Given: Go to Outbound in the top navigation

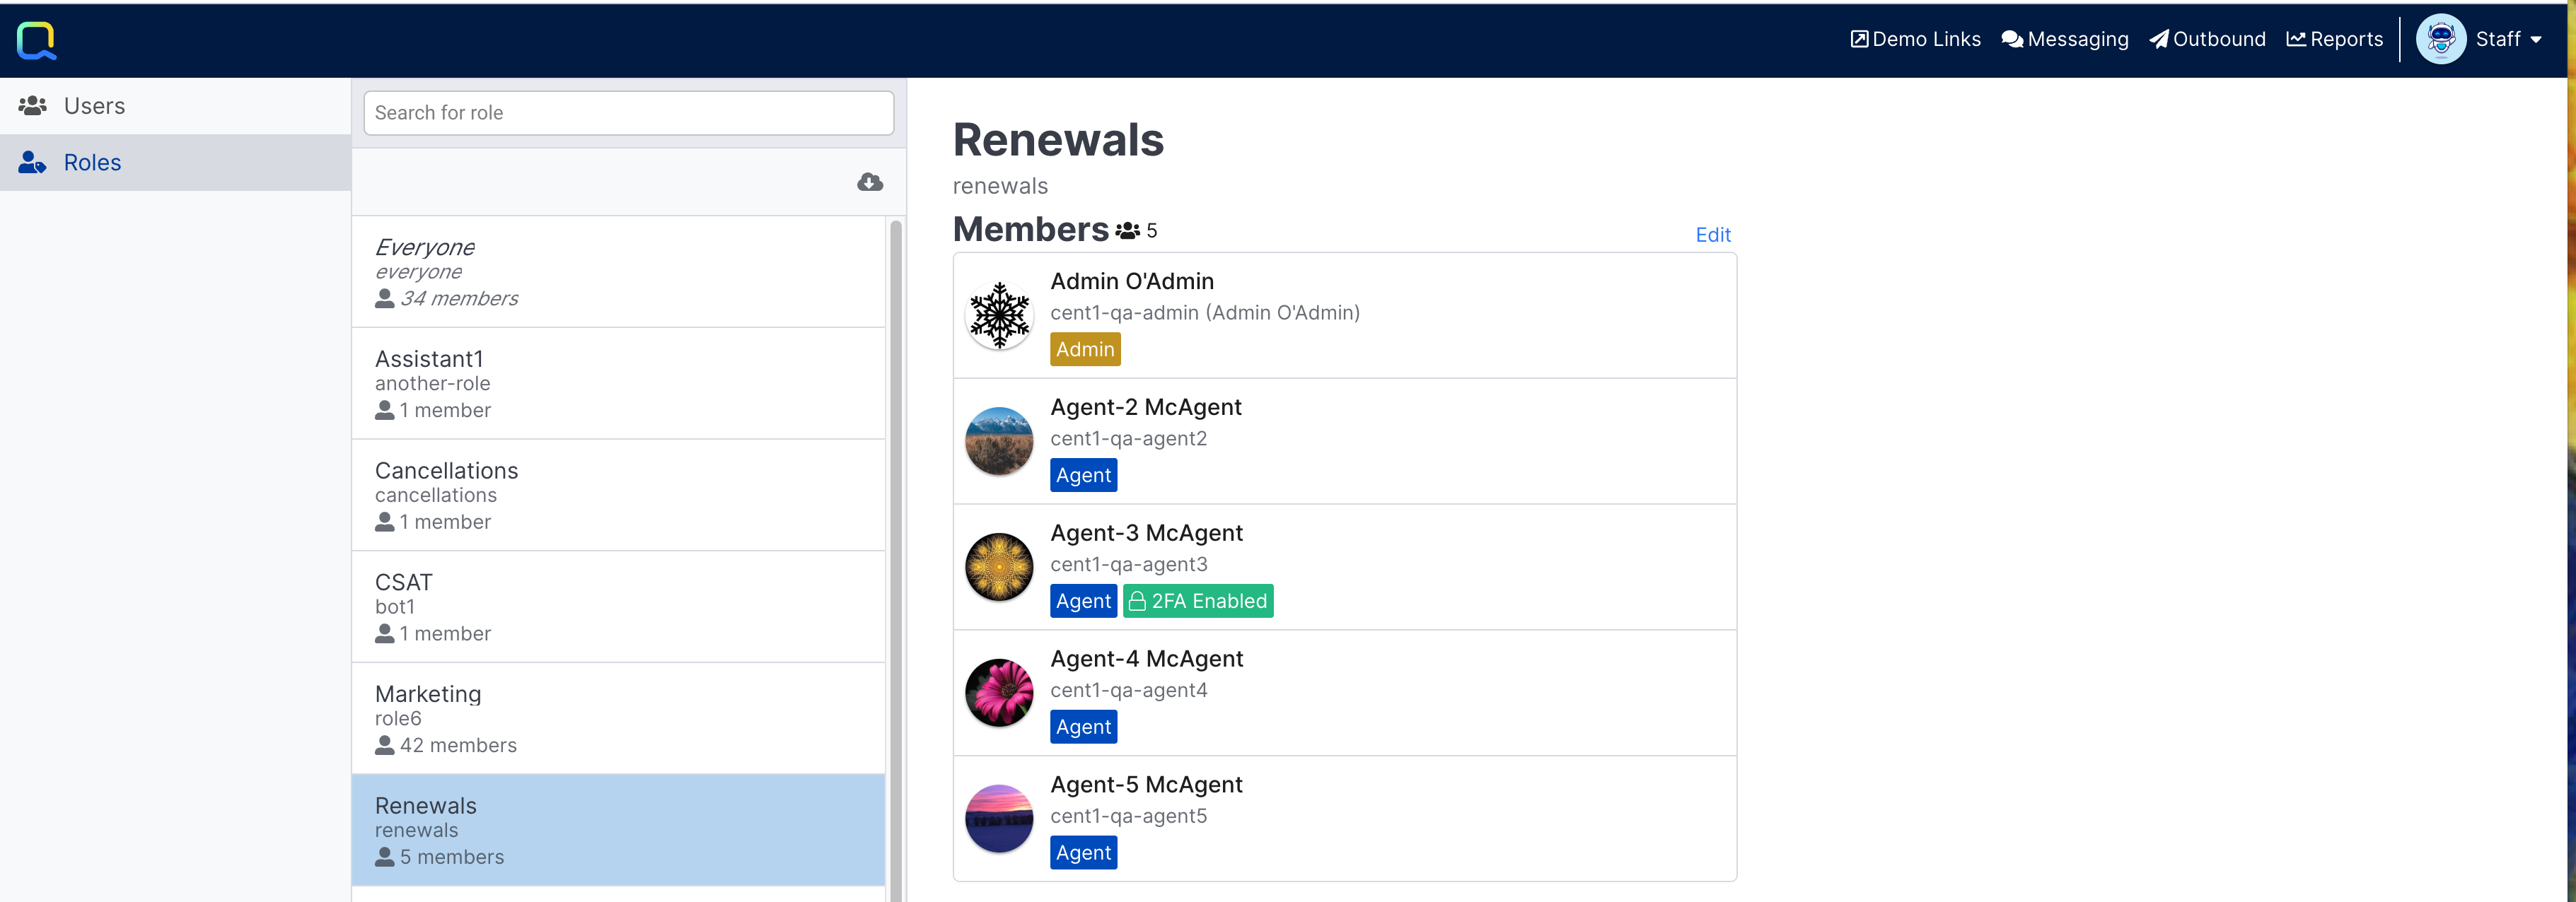Looking at the screenshot, I should (x=2207, y=40).
